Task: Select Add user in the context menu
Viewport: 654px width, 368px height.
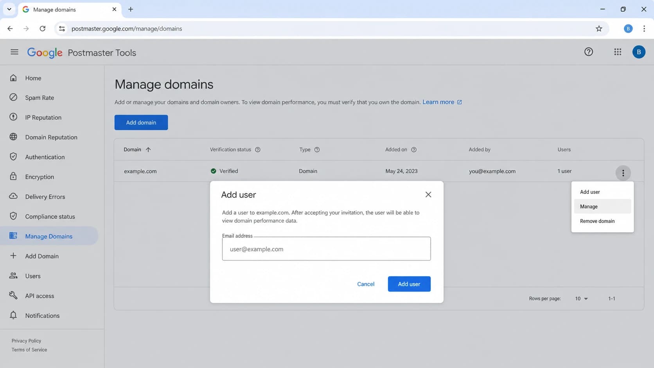Action: pos(602,192)
